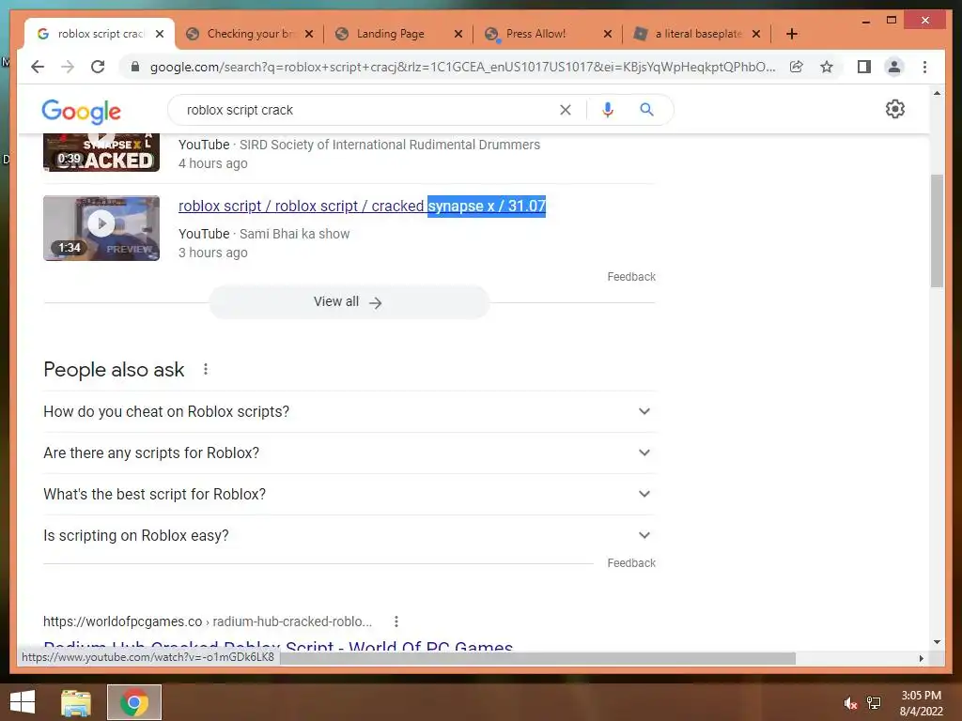962x721 pixels.
Task: Expand Are there any scripts for Roblox
Action: point(348,453)
